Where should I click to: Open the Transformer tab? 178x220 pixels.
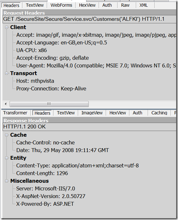(15, 113)
